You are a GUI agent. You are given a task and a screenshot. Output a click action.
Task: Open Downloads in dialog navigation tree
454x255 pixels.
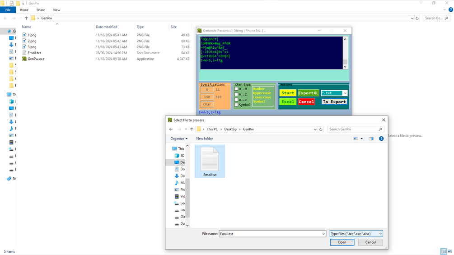point(179,176)
